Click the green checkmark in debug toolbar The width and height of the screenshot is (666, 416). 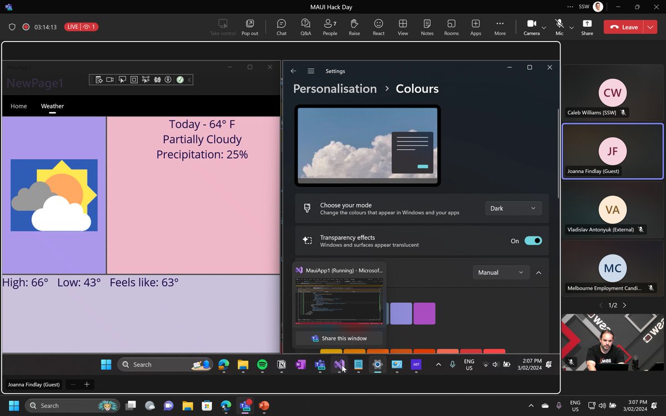coord(180,80)
